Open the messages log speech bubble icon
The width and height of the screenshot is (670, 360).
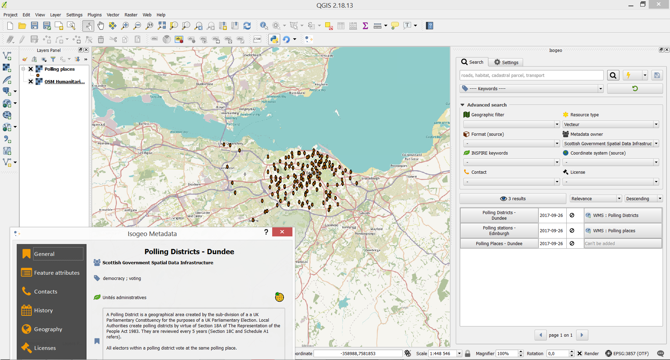(x=660, y=353)
